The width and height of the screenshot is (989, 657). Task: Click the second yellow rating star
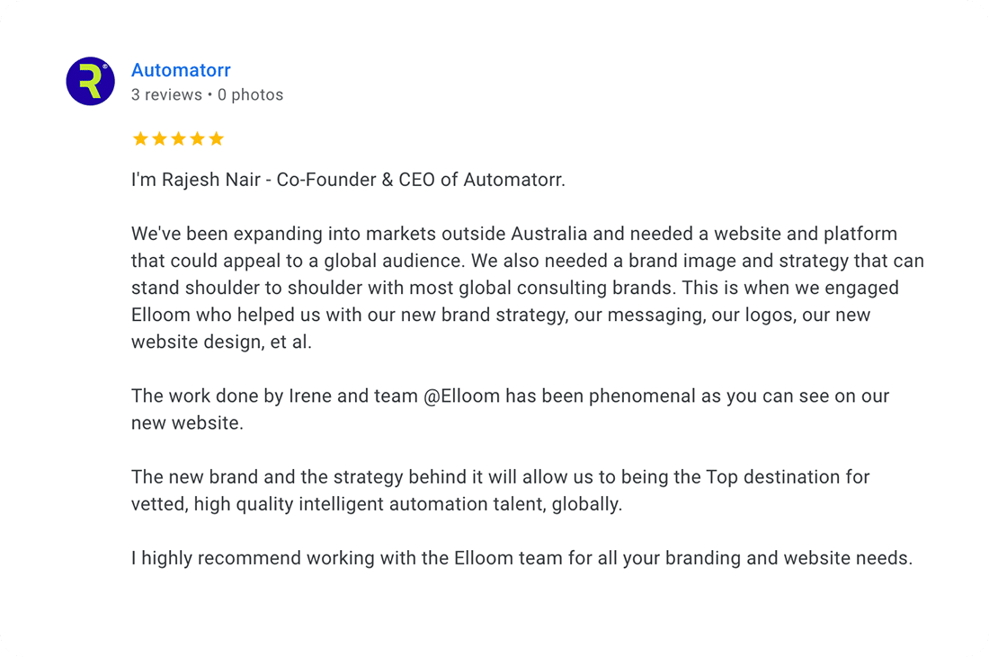(159, 138)
